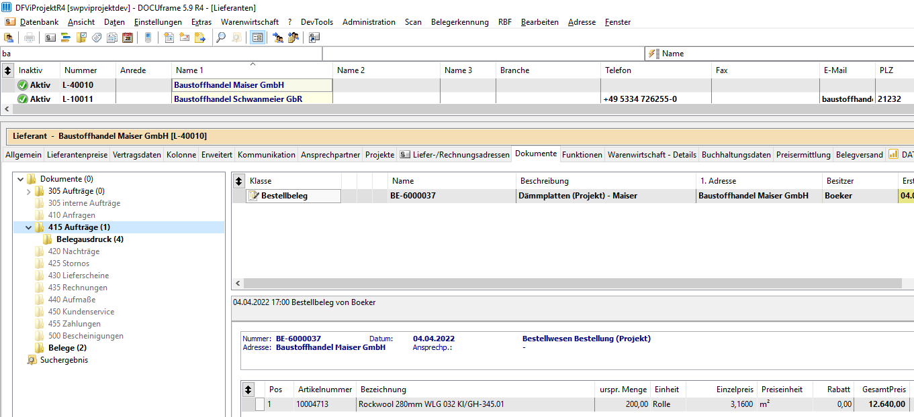This screenshot has height=417, width=914.
Task: Click the stacked colored bars toolbar icon
Action: point(66,38)
